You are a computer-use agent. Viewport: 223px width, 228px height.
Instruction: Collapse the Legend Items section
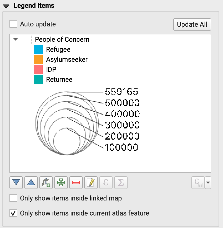pyautogui.click(x=6, y=5)
